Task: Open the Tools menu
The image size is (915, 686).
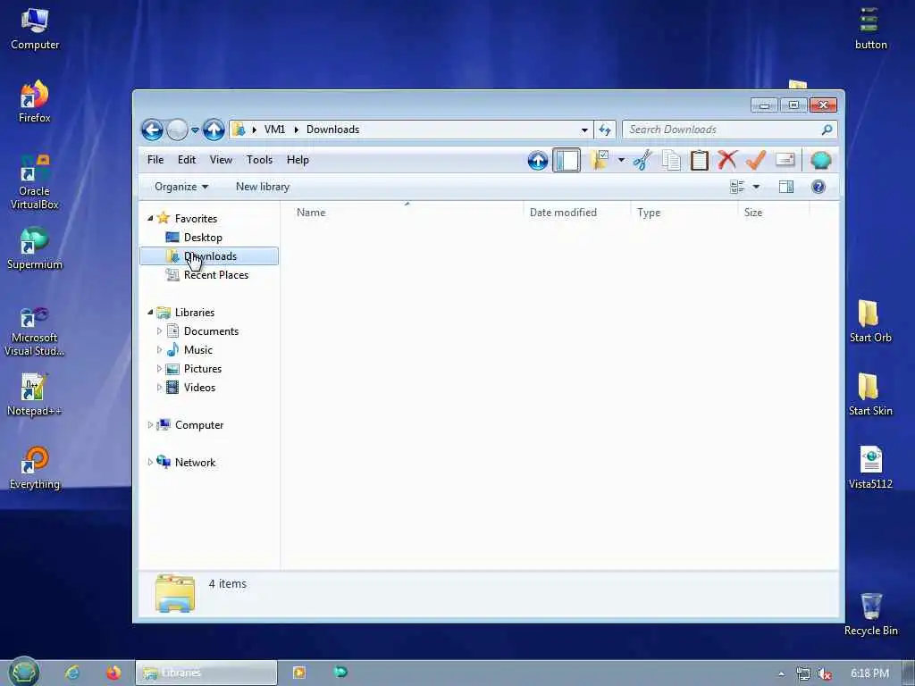Action: (259, 160)
